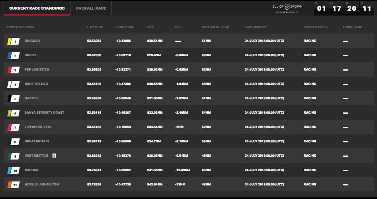Click the PSP Logistics red position 3 flag
This screenshot has height=199, width=377.
pyautogui.click(x=14, y=70)
